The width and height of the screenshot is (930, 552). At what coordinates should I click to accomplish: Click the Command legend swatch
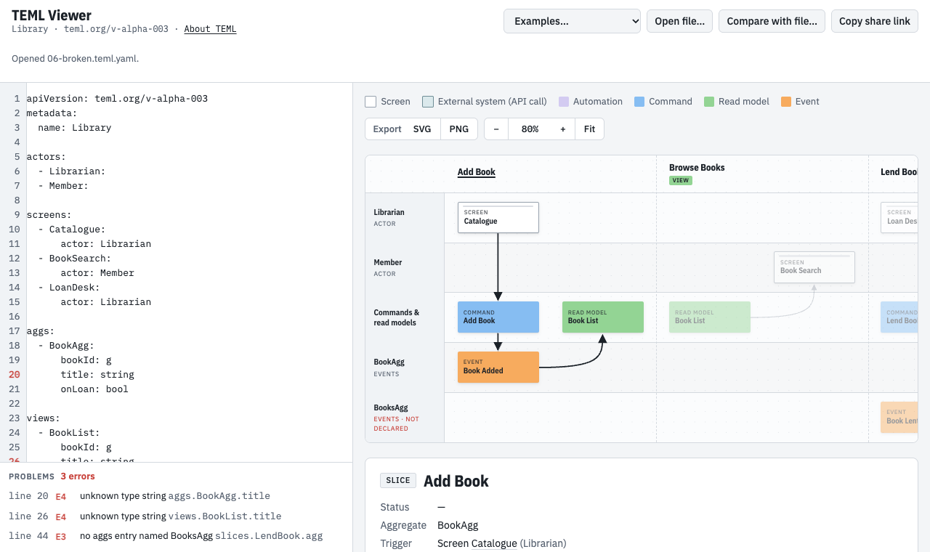coord(639,102)
